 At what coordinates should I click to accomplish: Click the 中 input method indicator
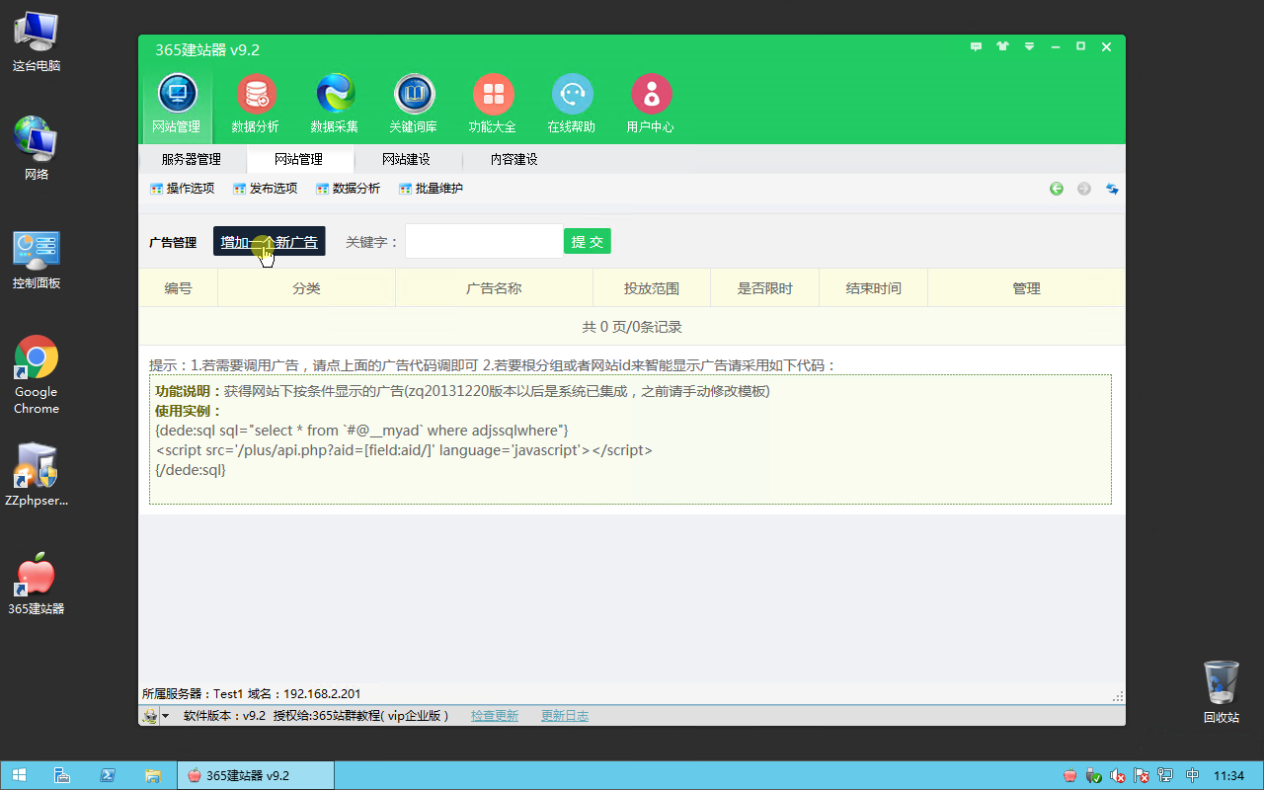click(x=1193, y=776)
